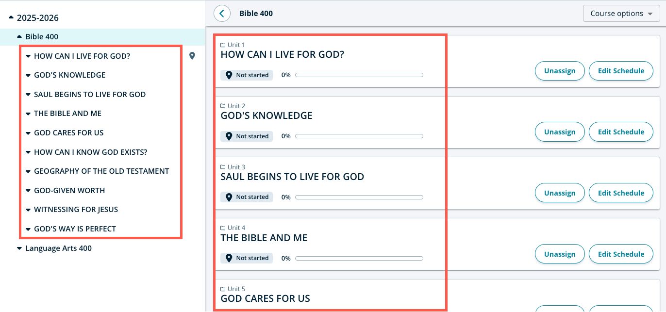Unassign Unit 1 HOW CAN I LIVE FOR GOD
The image size is (666, 312).
[x=559, y=71]
